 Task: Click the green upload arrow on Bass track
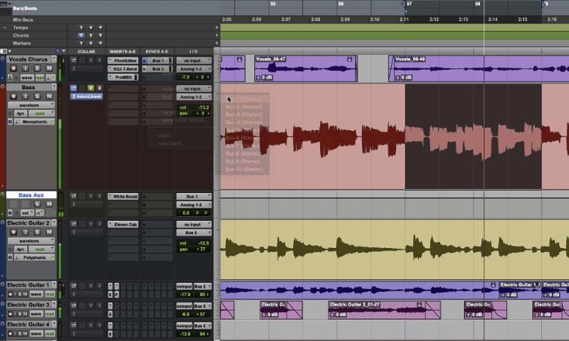coord(91,88)
